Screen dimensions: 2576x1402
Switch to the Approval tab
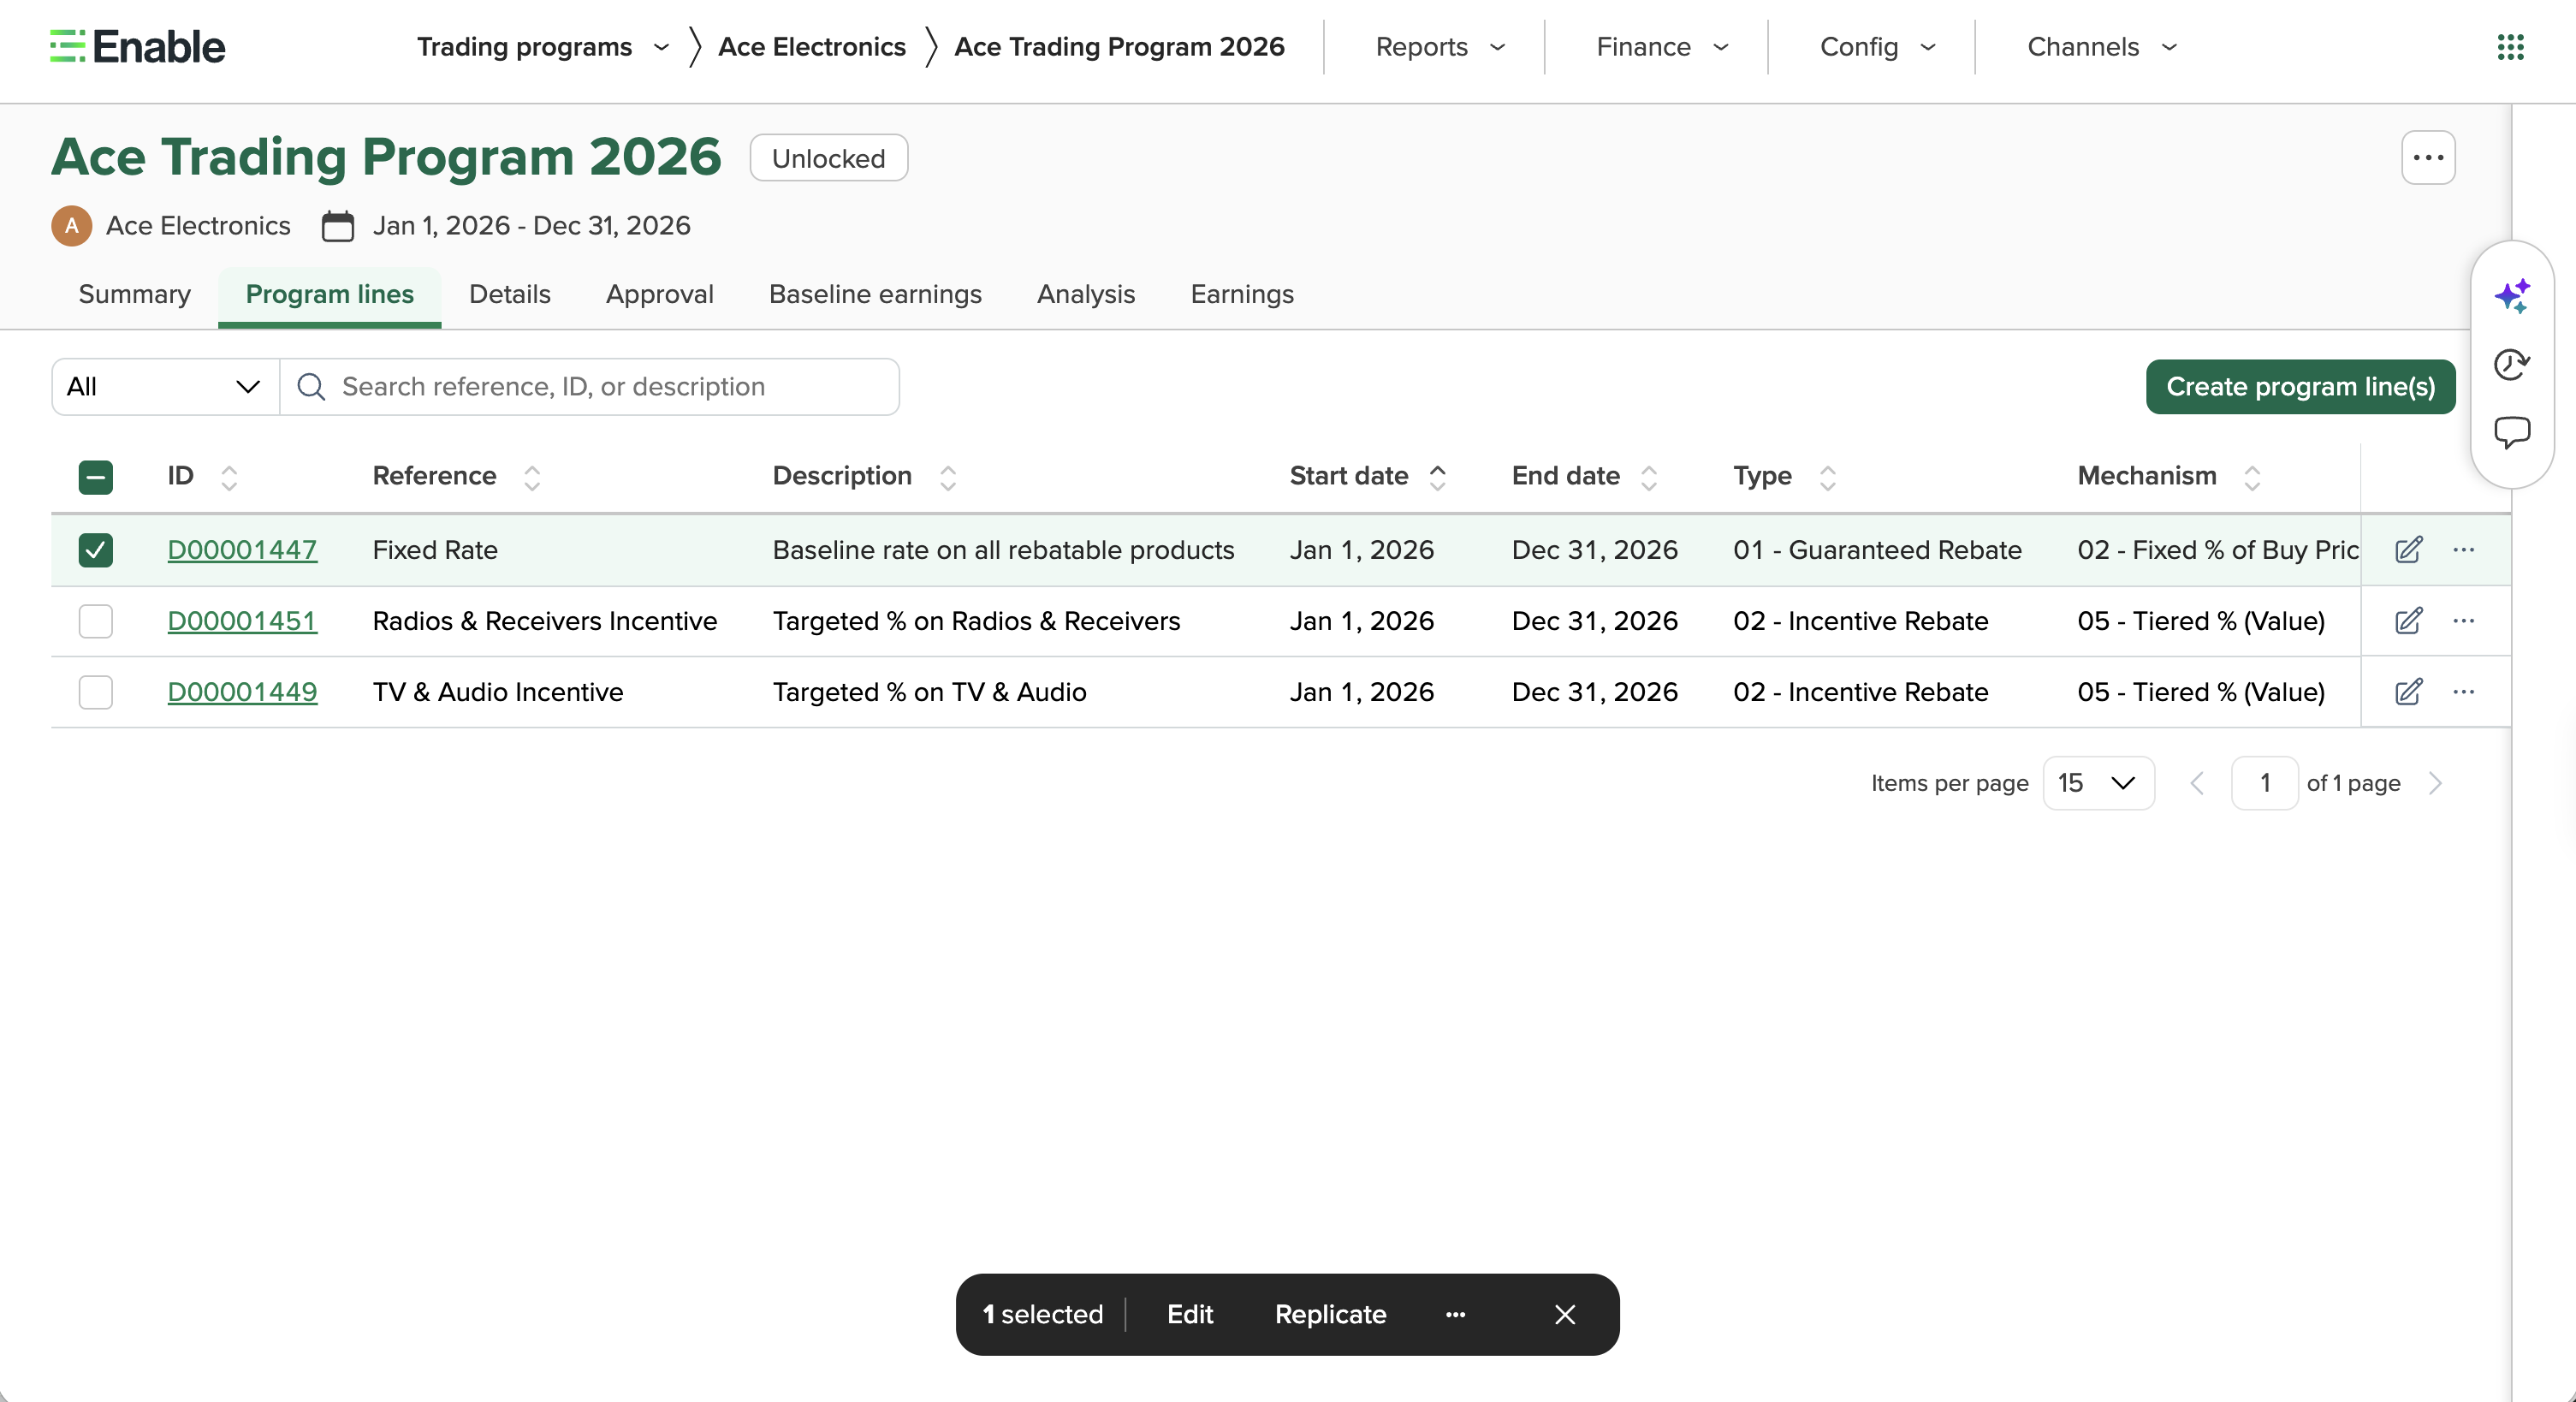(x=659, y=294)
